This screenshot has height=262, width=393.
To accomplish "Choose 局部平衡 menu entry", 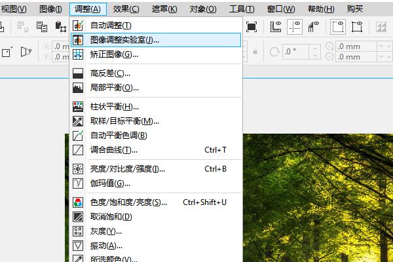I will tap(115, 88).
